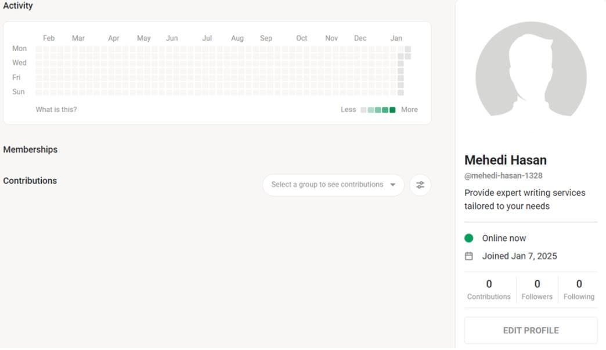Screen dimensions: 606x350
Task: Open the Select a group contributions dropdown
Action: point(333,185)
